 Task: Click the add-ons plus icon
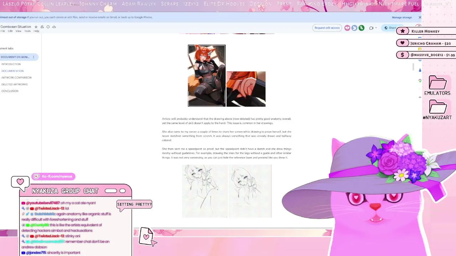[420, 97]
